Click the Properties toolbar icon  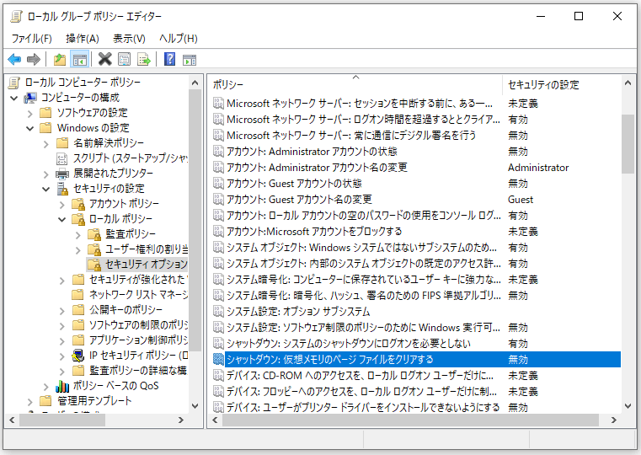[x=125, y=59]
